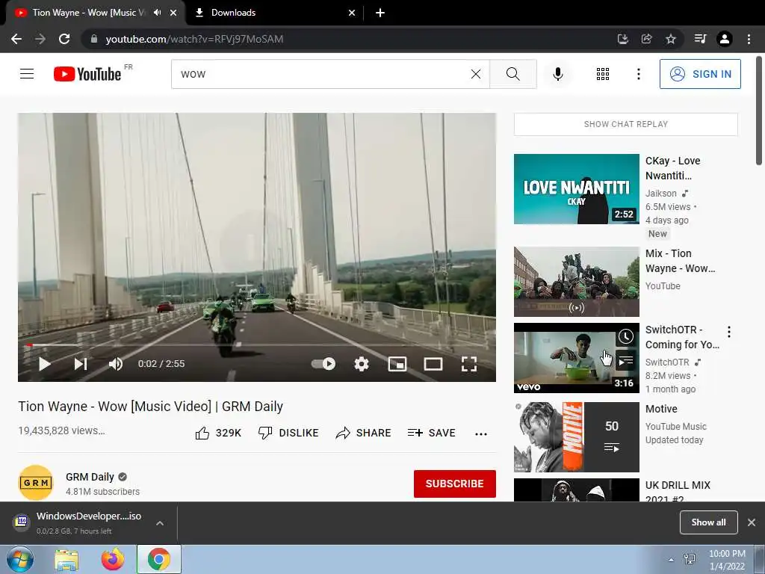Open the SHARE dialog for this video
Image resolution: width=765 pixels, height=574 pixels.
(x=364, y=433)
